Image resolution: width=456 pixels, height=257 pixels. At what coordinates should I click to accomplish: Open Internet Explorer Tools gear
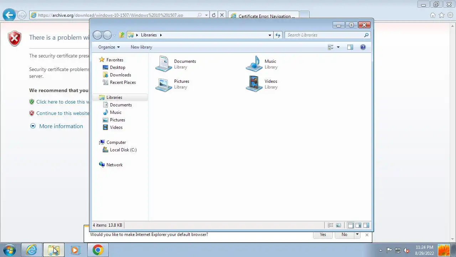coord(450,15)
